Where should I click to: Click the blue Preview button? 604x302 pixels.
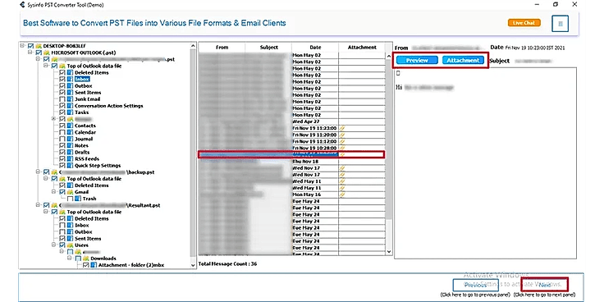tap(417, 61)
